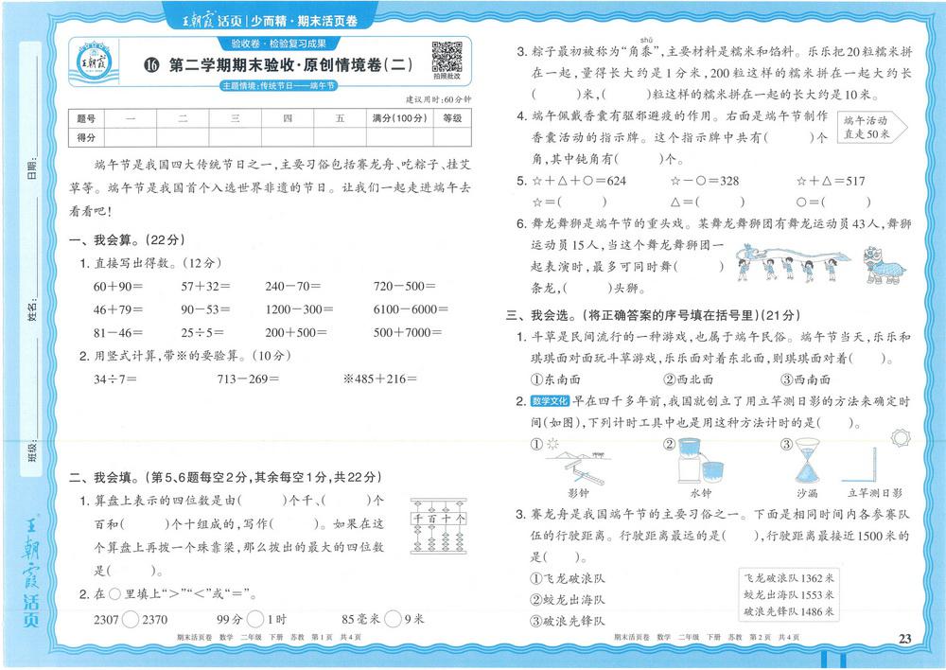Click the problem "200+500="

pyautogui.click(x=296, y=332)
